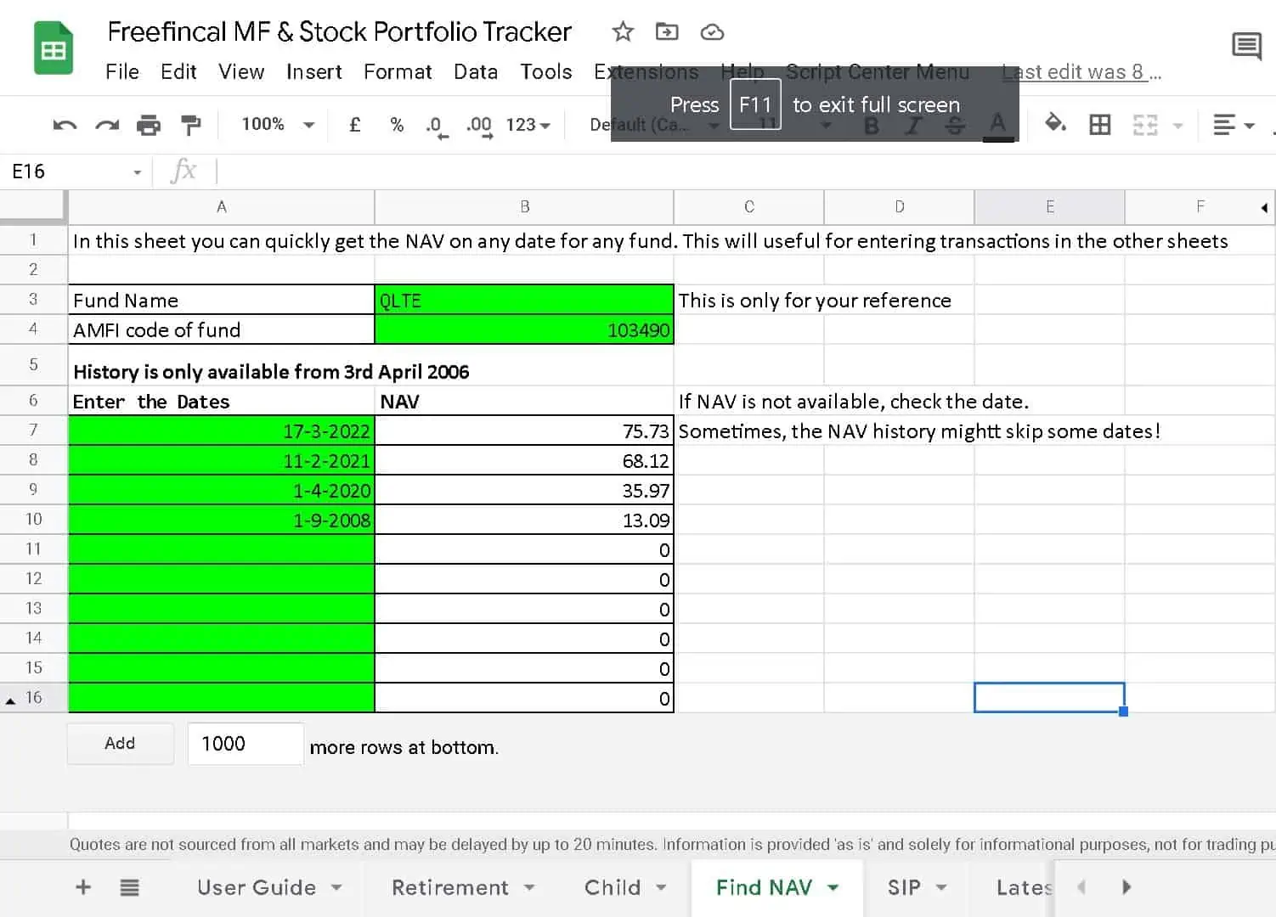
Task: Open the move to folder icon
Action: [667, 32]
